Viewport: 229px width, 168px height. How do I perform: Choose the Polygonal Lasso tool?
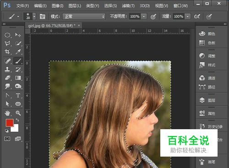click(x=7, y=43)
